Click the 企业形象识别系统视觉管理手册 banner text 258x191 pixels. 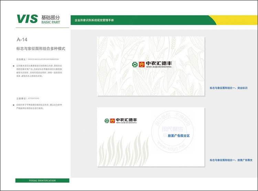coord(94,20)
